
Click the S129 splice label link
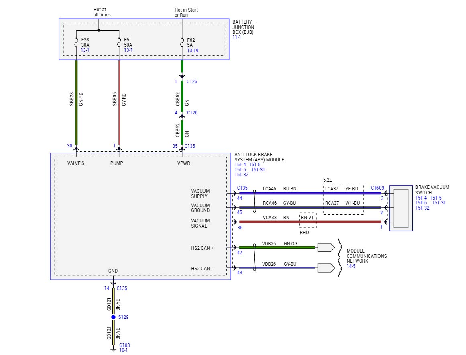(x=123, y=317)
